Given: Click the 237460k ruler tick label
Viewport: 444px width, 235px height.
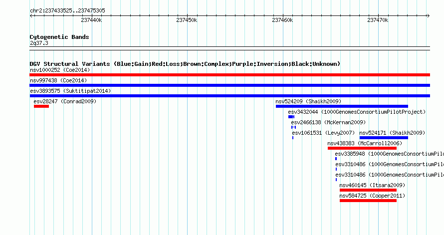Looking at the screenshot, I should tap(282, 20).
